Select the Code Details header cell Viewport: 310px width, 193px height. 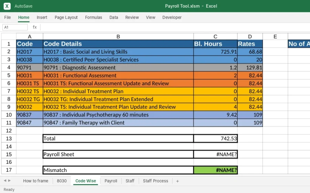coord(118,44)
